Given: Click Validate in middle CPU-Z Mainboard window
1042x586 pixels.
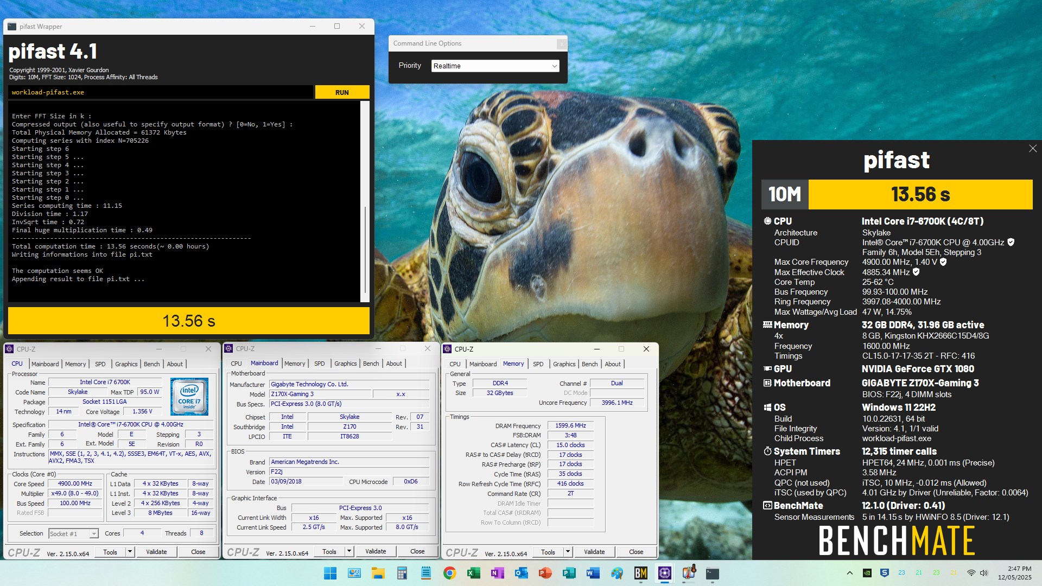Looking at the screenshot, I should click(x=376, y=551).
